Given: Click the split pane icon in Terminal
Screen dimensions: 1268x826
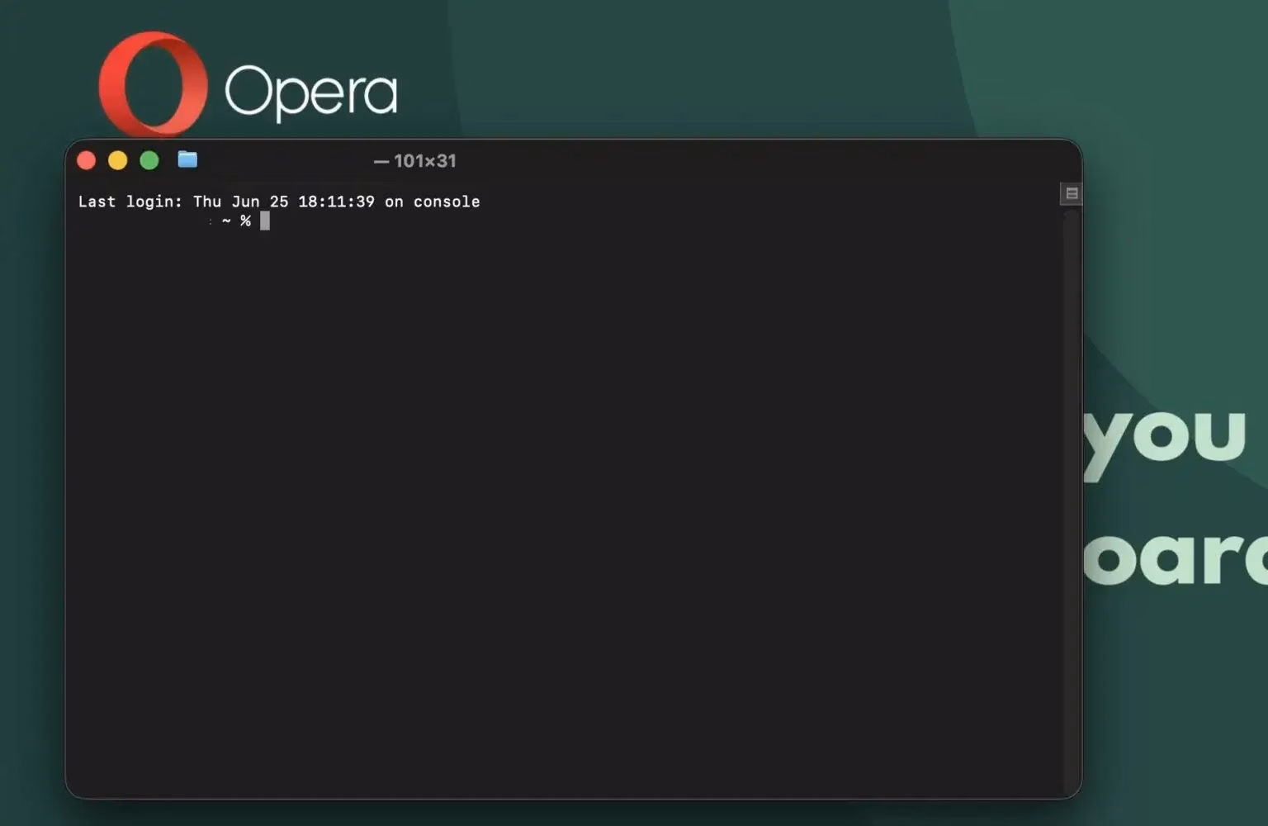Looking at the screenshot, I should tap(1072, 193).
